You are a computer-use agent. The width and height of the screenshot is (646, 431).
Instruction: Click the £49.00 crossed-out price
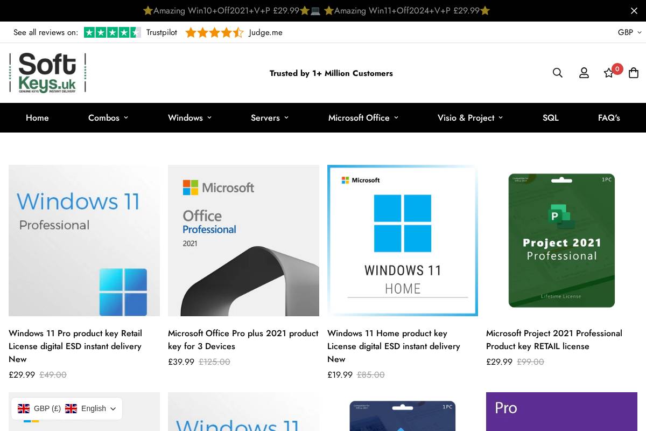point(53,374)
